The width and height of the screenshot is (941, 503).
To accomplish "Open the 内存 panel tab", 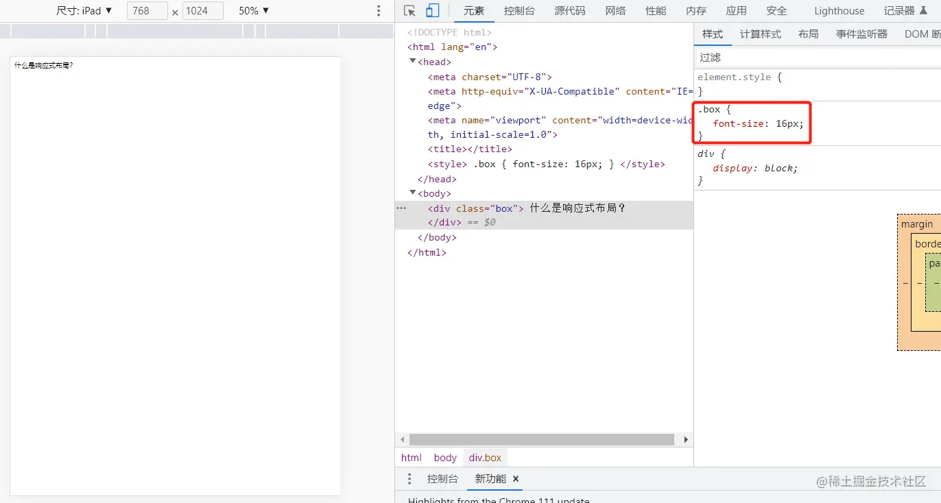I will click(696, 10).
